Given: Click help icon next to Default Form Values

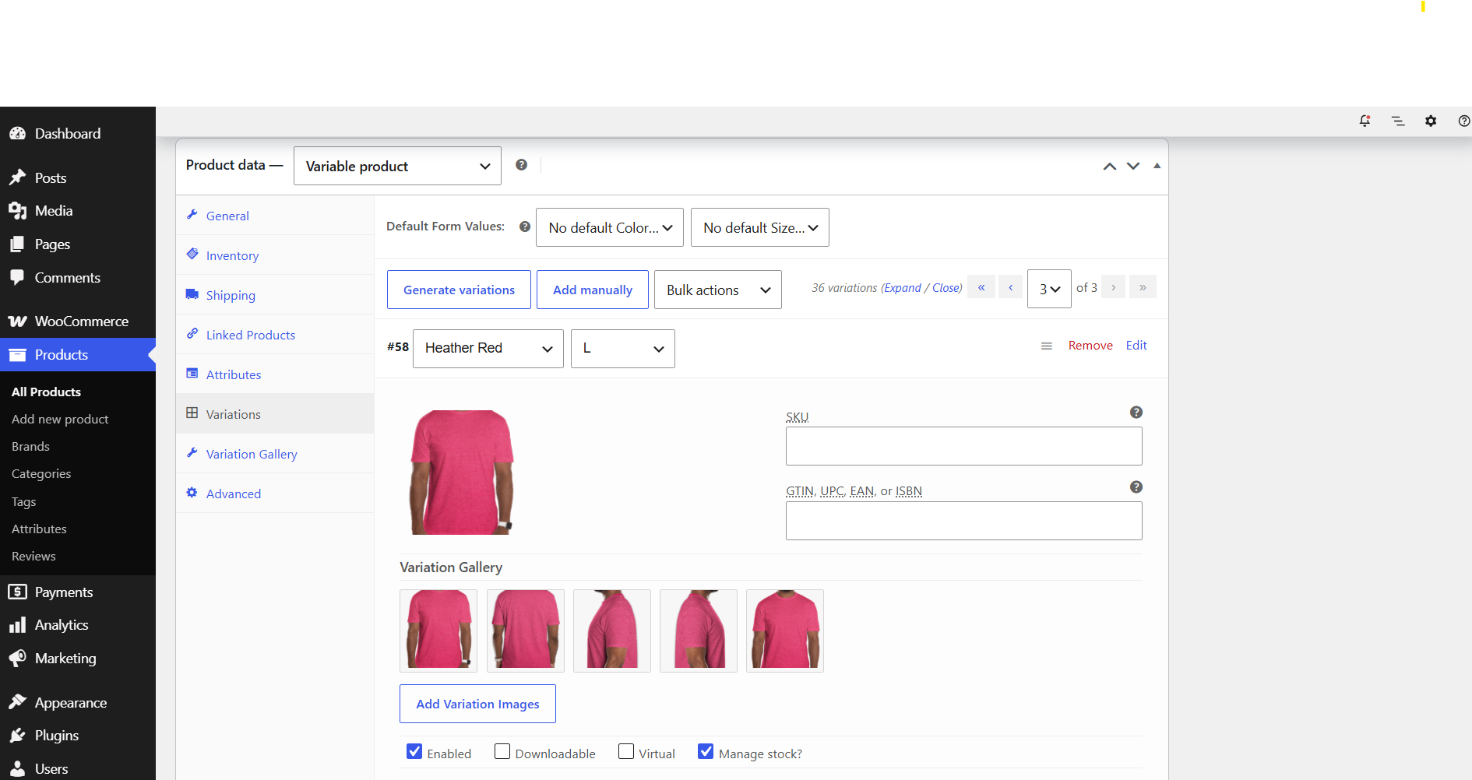Looking at the screenshot, I should click(x=525, y=227).
